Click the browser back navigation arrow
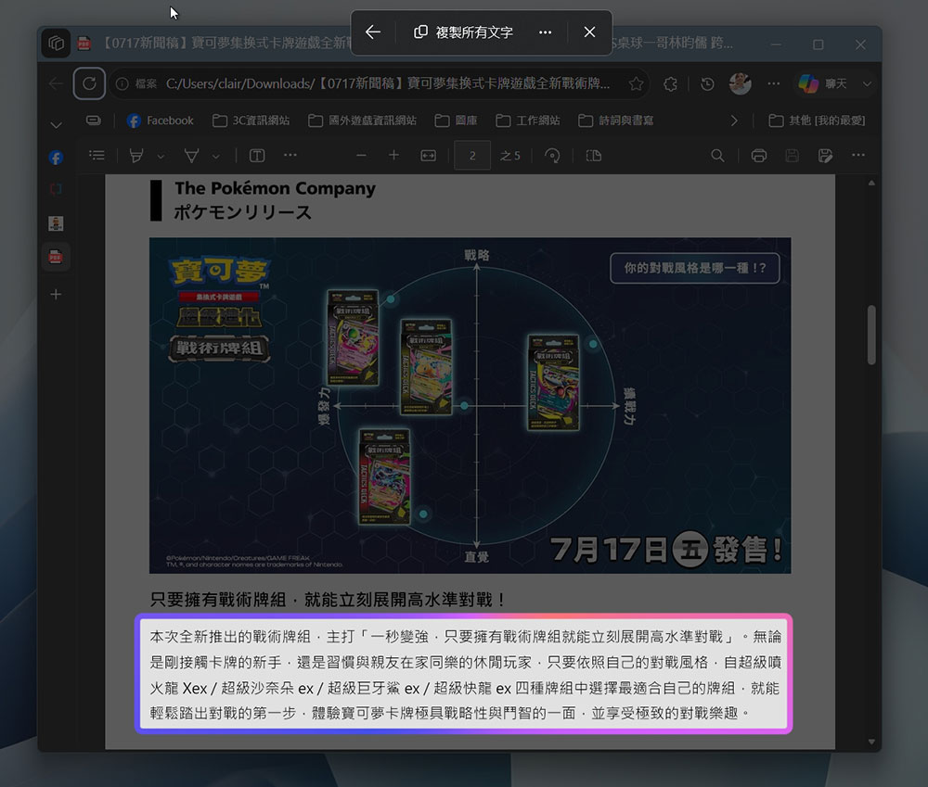This screenshot has width=928, height=787. (57, 83)
